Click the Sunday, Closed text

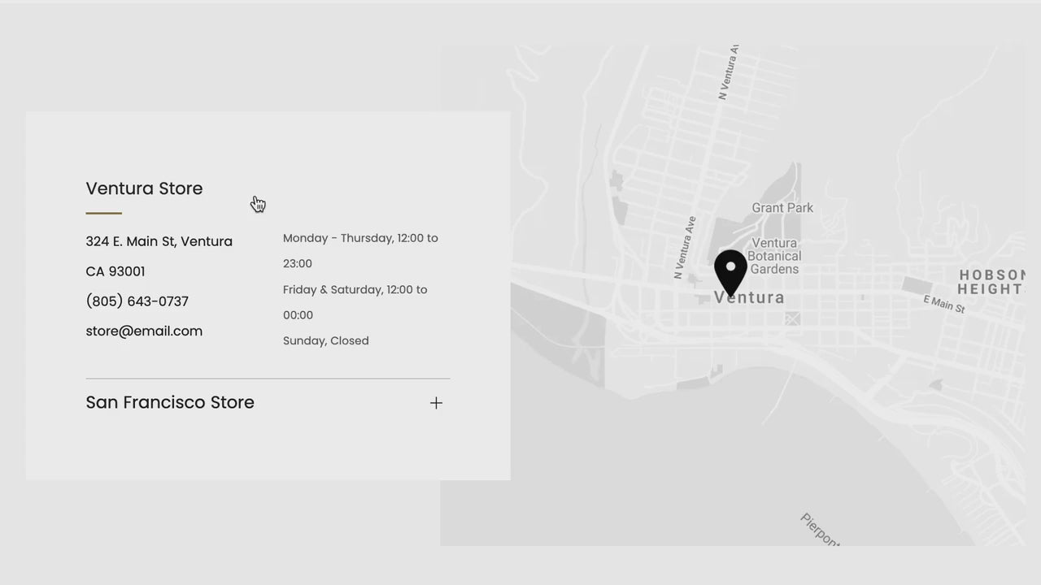click(x=325, y=340)
